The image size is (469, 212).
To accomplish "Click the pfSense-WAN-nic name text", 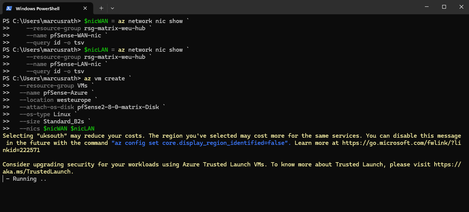I will coord(76,35).
